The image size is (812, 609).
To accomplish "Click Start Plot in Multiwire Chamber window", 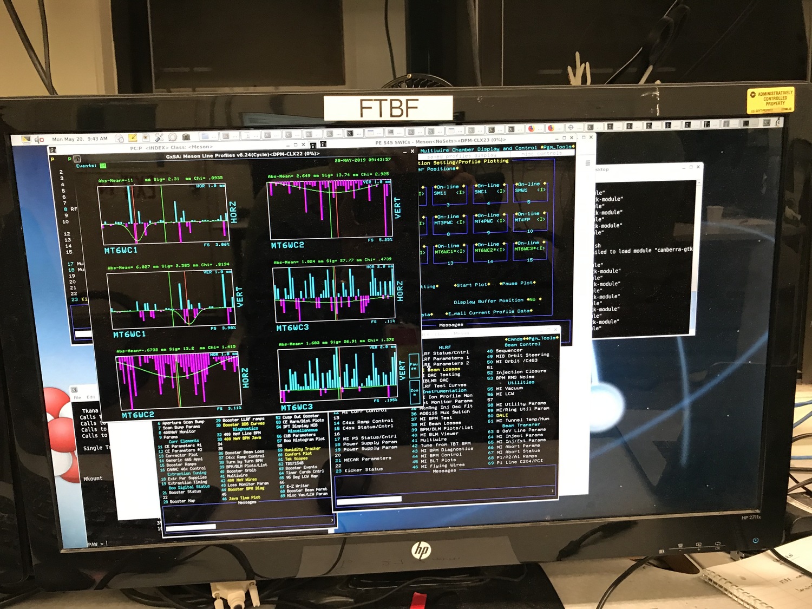I will 472,285.
